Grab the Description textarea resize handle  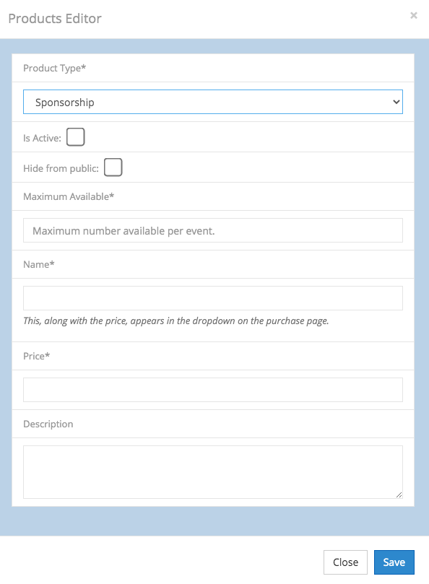click(x=399, y=494)
